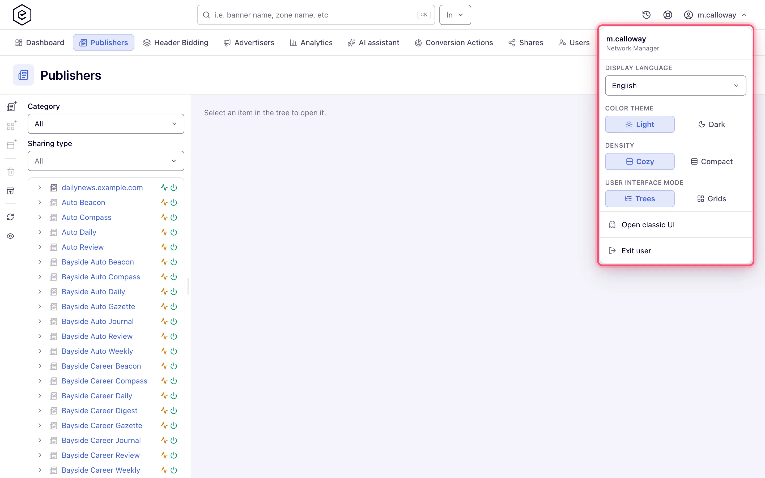Select the Light color theme
The height and width of the screenshot is (478, 765).
[640, 124]
